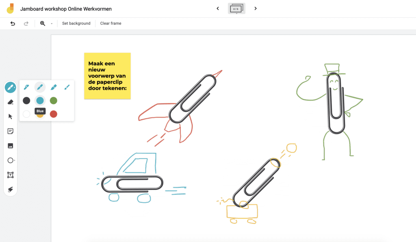Go to the previous frame
The width and height of the screenshot is (416, 242).
218,8
